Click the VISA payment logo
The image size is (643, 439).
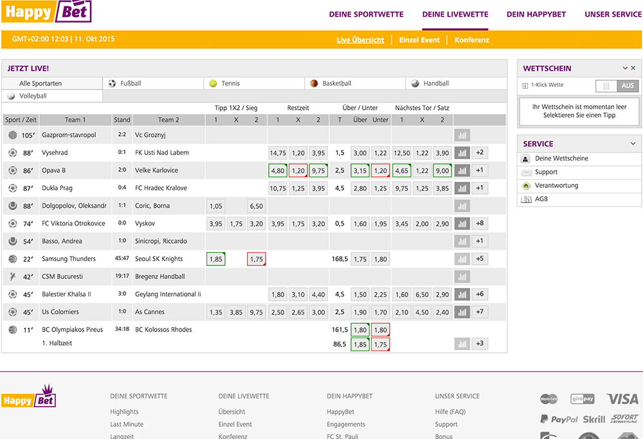622,399
